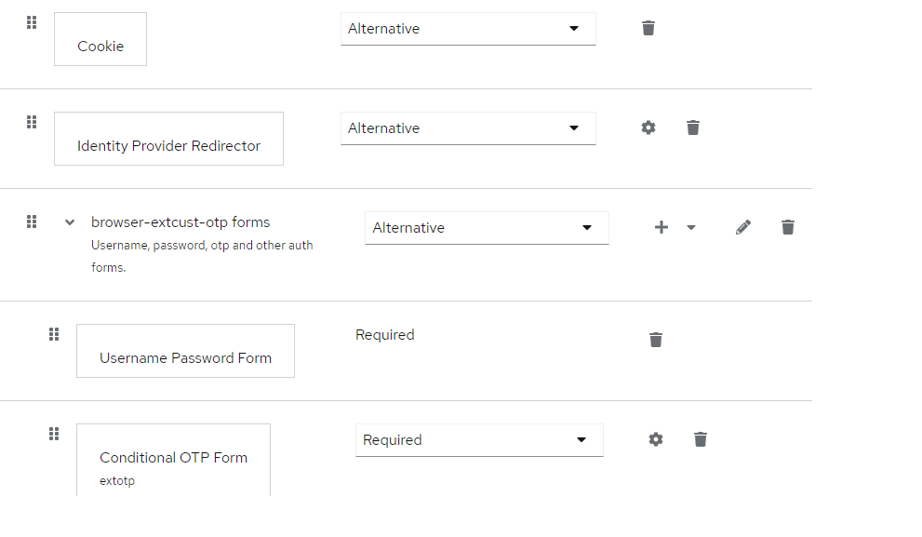Open requirement dropdown for browser-extcust-otp forms
Viewport: 922px width, 537px height.
click(x=487, y=228)
